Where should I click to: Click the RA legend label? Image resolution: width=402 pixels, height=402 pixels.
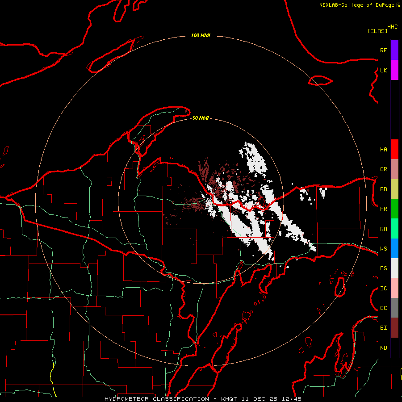[383, 229]
